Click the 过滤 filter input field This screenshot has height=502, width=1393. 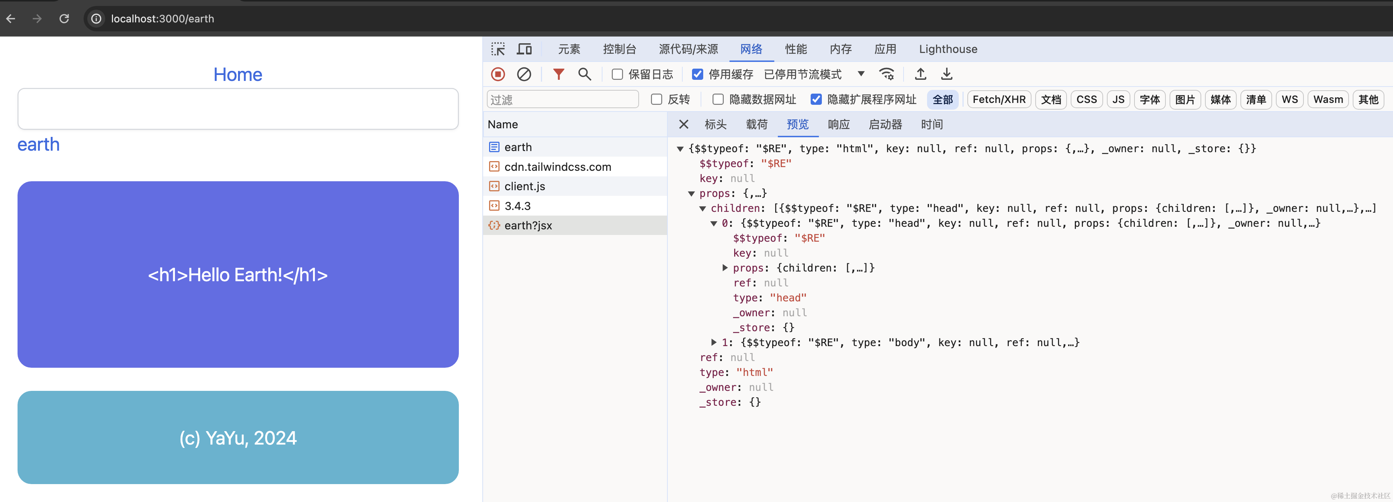(x=563, y=100)
